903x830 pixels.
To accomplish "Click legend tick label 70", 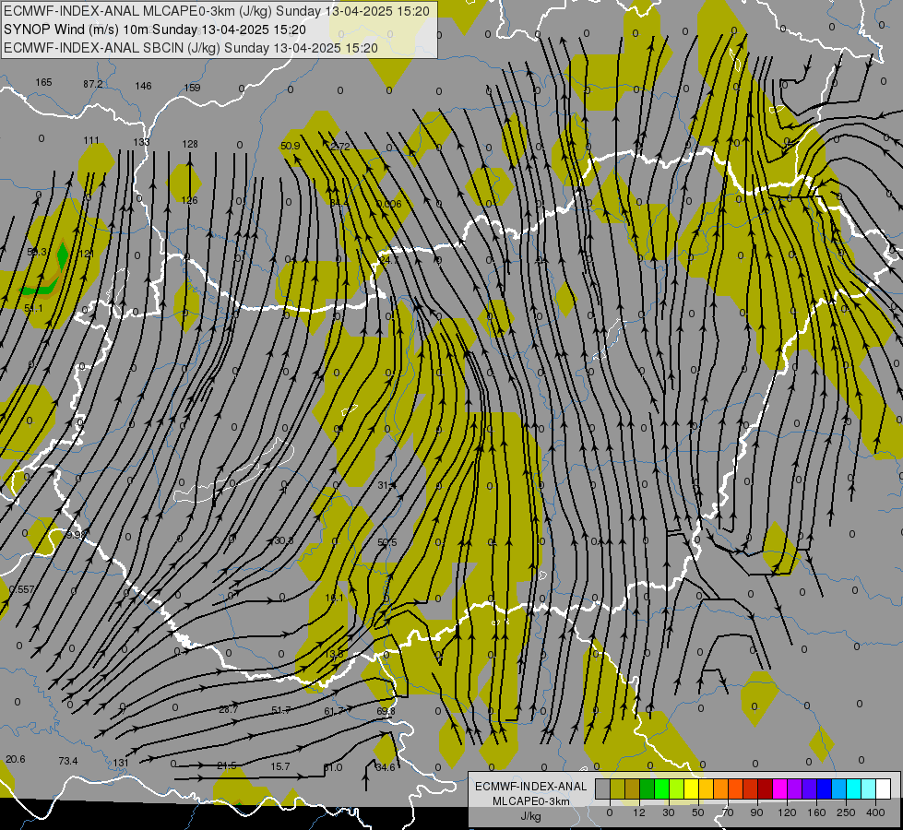I will [x=728, y=812].
